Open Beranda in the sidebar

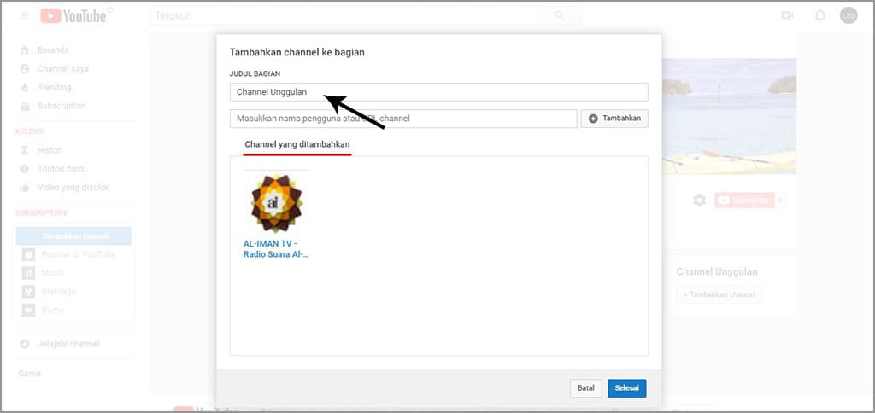point(53,50)
